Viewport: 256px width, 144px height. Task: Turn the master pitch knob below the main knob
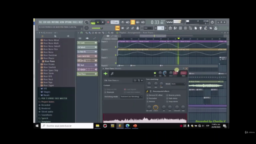86,28
